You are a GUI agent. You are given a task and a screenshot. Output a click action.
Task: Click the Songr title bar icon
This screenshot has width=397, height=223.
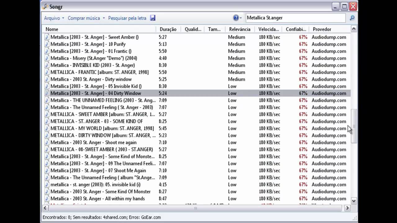46,7
